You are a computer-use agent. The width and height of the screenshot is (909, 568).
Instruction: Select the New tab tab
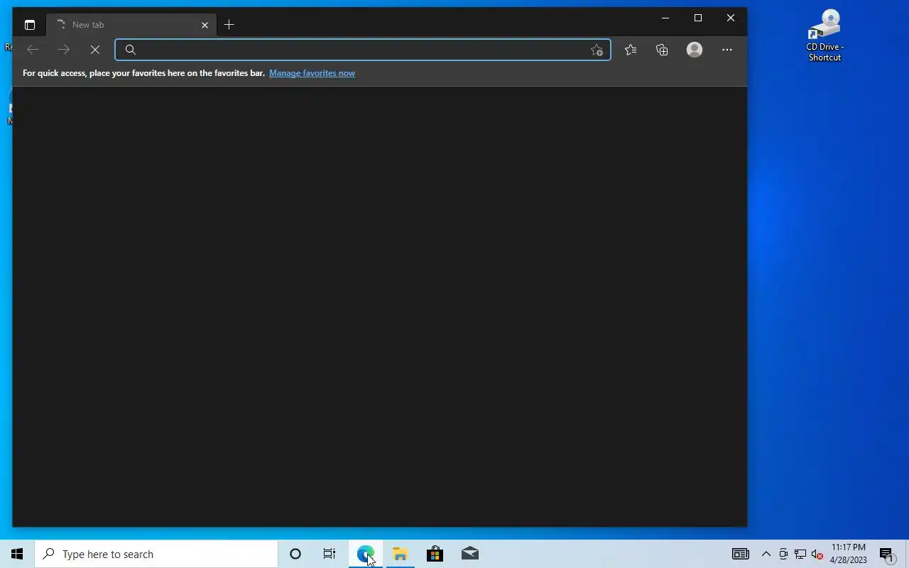[131, 25]
